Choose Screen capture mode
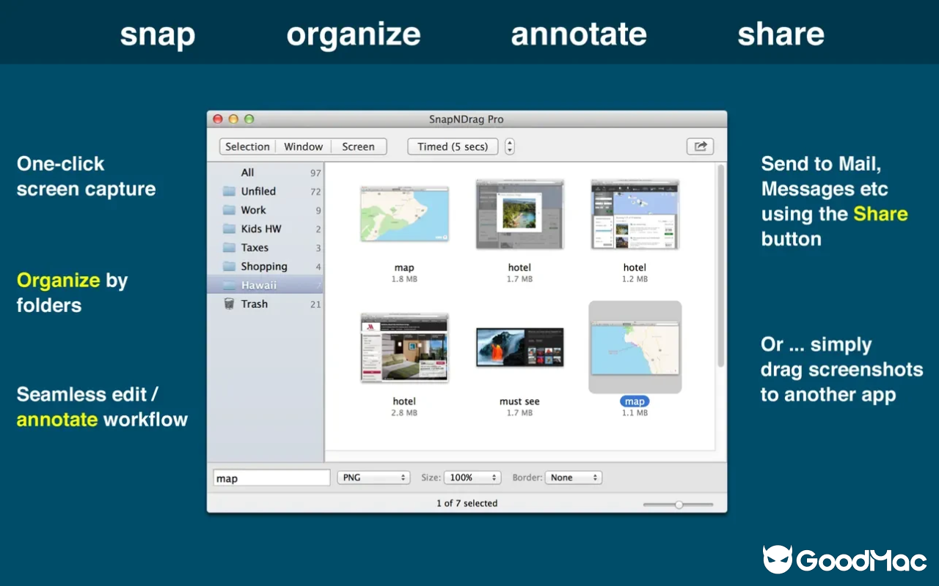This screenshot has width=939, height=586. point(358,146)
